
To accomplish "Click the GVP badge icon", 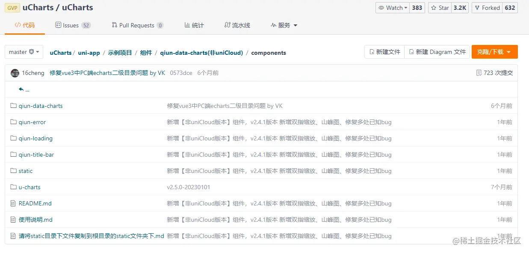I will pos(12,8).
